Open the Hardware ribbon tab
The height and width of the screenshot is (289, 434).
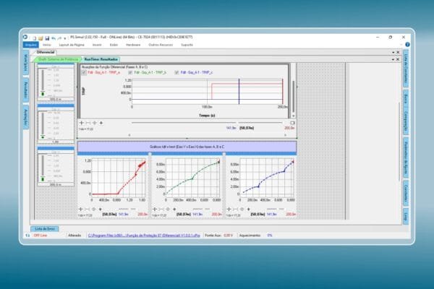click(132, 44)
